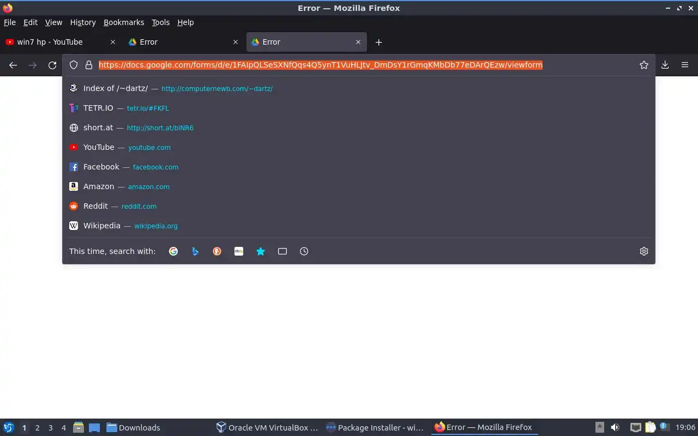Image resolution: width=698 pixels, height=436 pixels.
Task: Select the Amazon suggestion
Action: (x=359, y=186)
